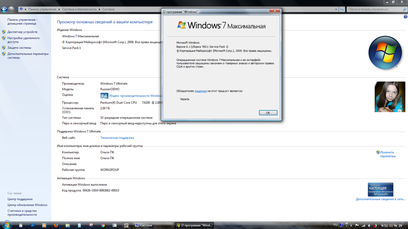Open the image viewer taskbar icon
Screen dimensions: 408x229
(126, 225)
